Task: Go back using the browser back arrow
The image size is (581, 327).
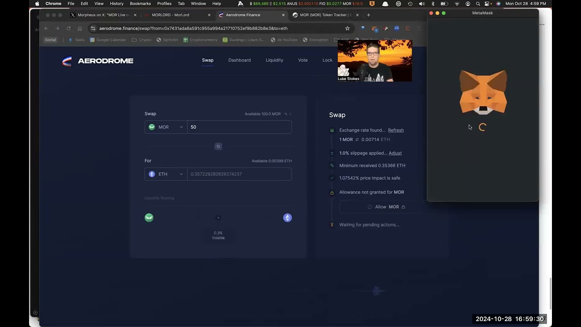Action: pyautogui.click(x=46, y=28)
